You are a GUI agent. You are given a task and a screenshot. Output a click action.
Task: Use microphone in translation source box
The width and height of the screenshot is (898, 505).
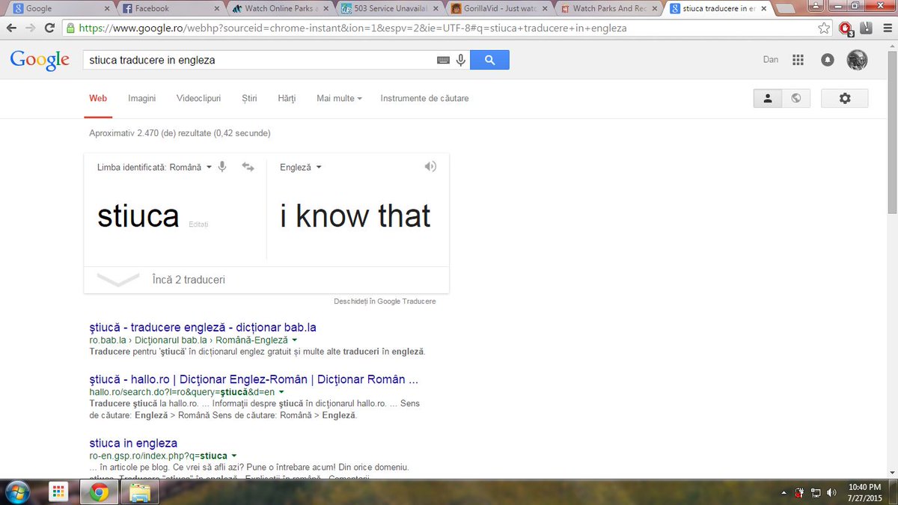[222, 167]
